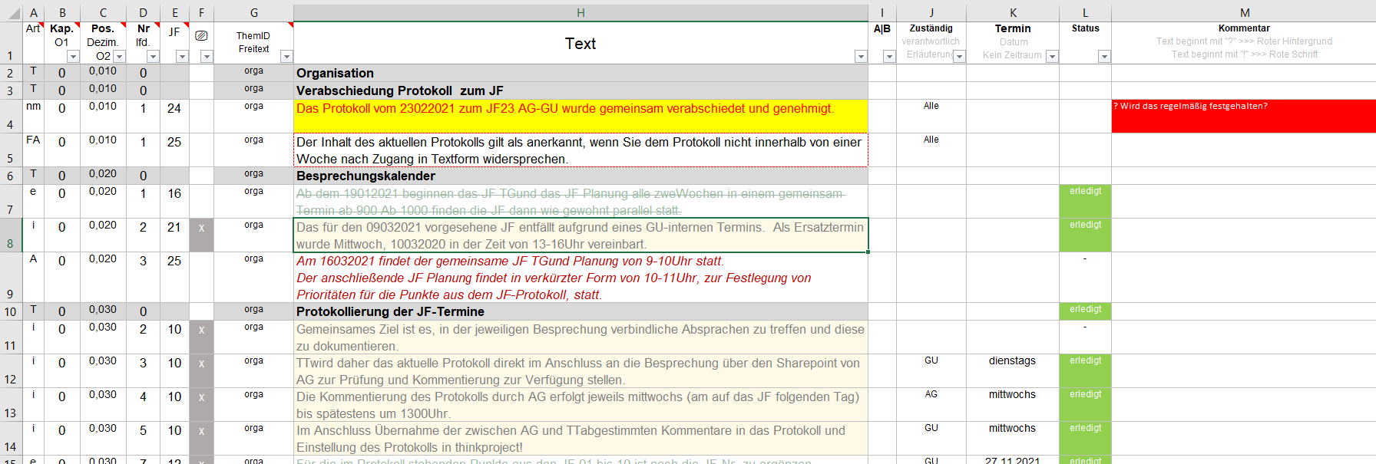Image resolution: width=1376 pixels, height=464 pixels.
Task: Open the A|B column filter button
Action: [889, 57]
